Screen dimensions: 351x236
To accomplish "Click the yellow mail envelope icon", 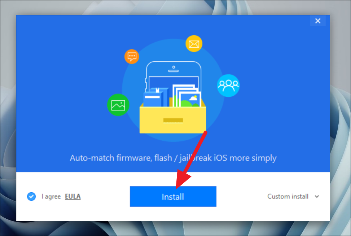I will [194, 44].
